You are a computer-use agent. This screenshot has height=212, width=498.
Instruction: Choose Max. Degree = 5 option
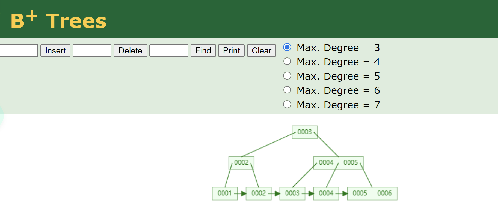tap(287, 76)
